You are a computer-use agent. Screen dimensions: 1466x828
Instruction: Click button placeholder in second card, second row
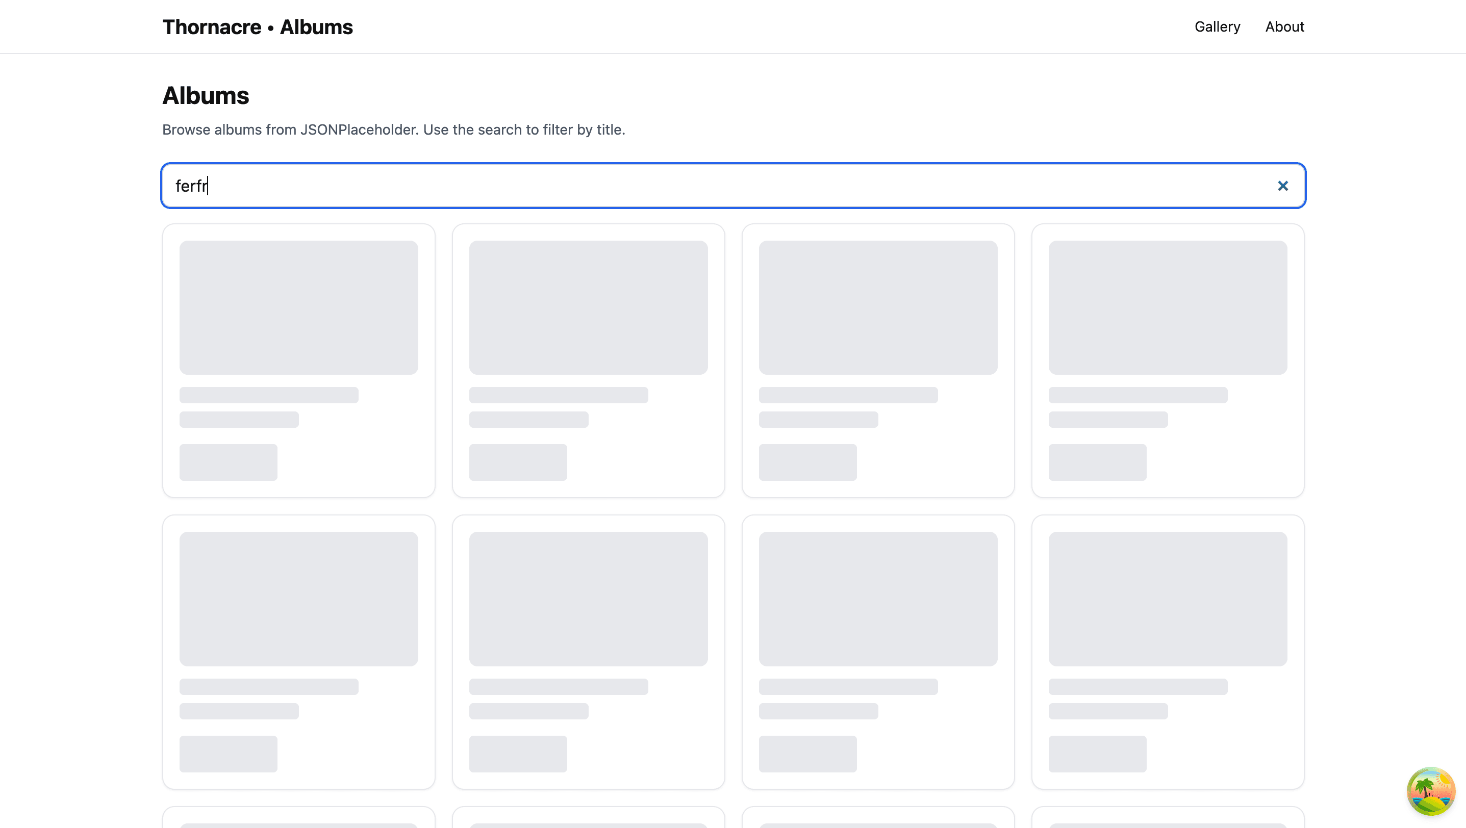click(x=518, y=754)
